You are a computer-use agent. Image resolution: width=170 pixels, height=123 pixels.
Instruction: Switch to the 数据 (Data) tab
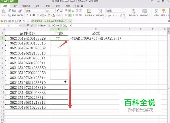[x=47, y=6]
